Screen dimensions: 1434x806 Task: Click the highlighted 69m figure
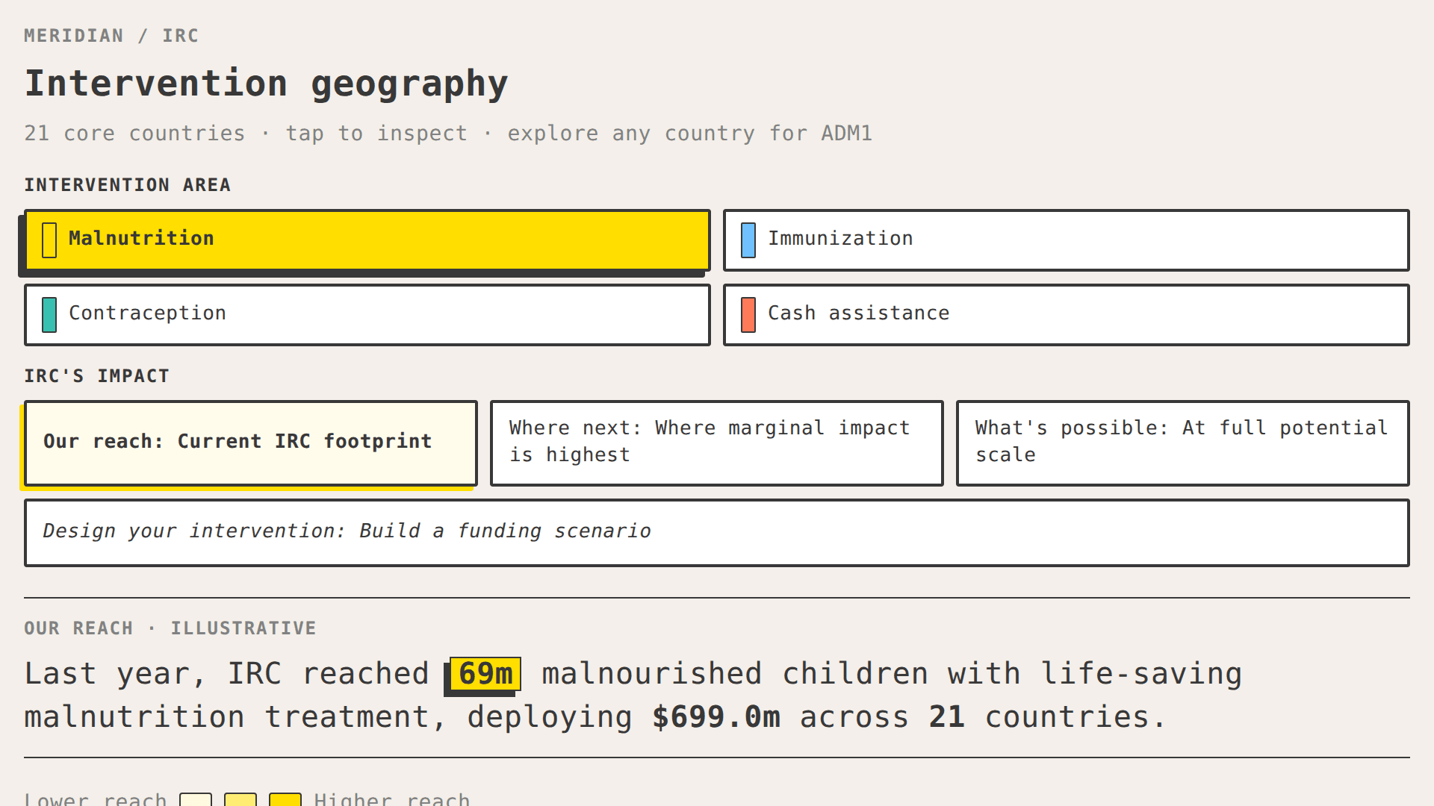point(485,674)
